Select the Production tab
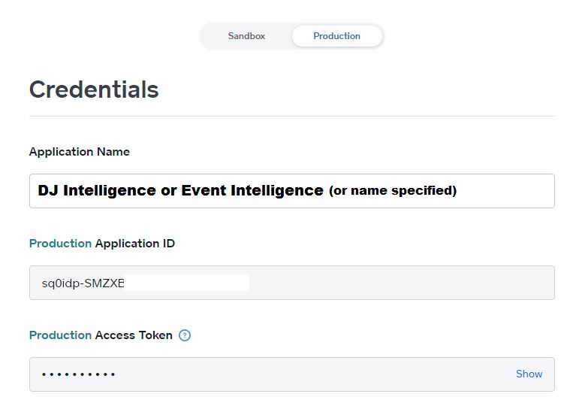Viewport: 579px width, 406px height. 336,36
